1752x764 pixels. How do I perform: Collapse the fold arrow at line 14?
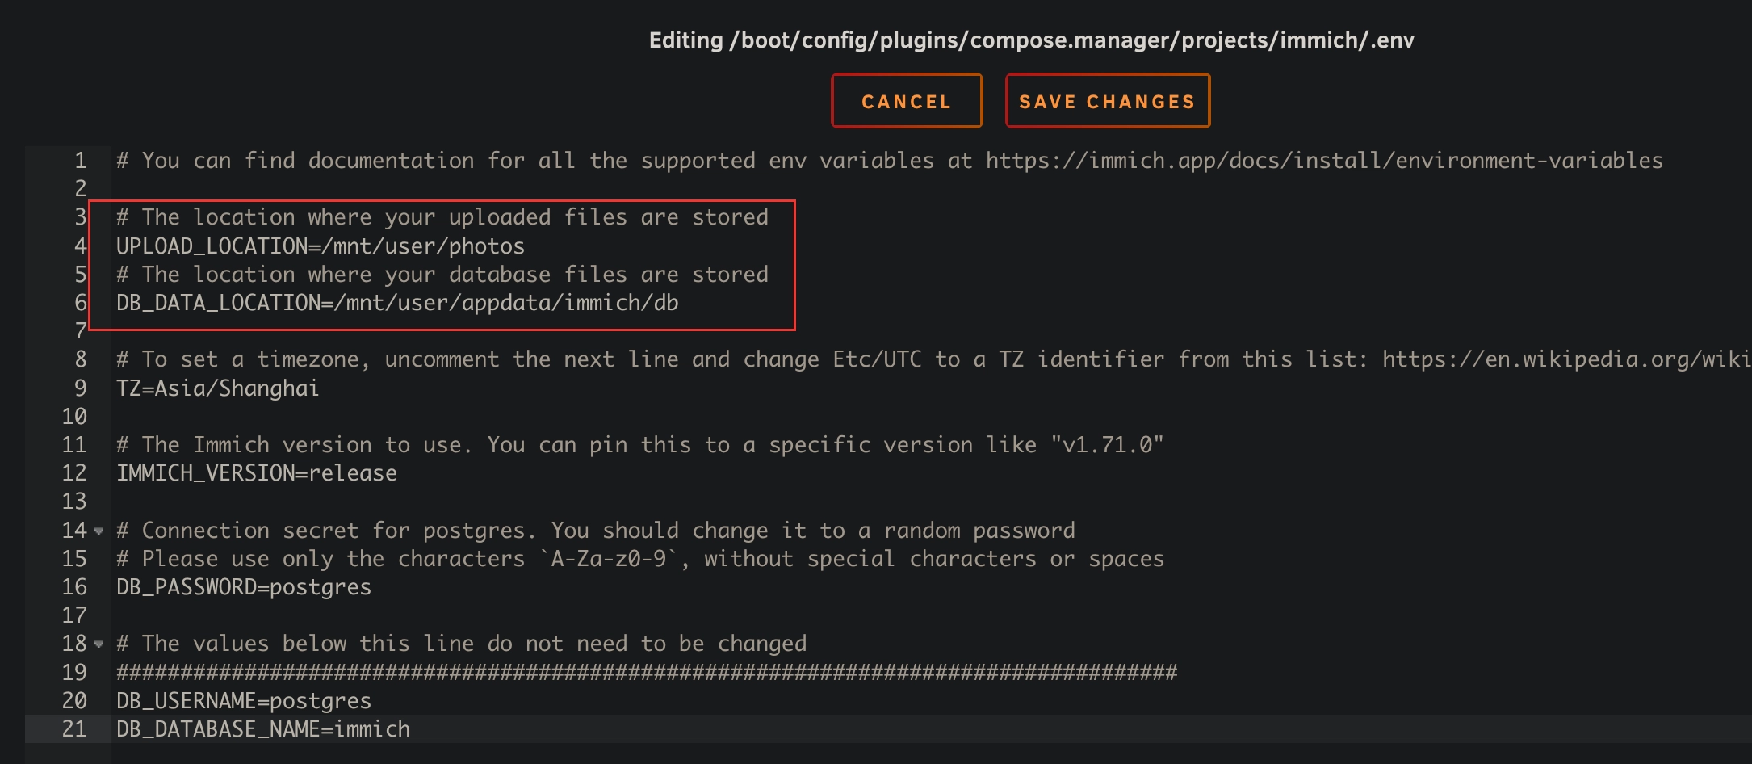click(x=99, y=531)
